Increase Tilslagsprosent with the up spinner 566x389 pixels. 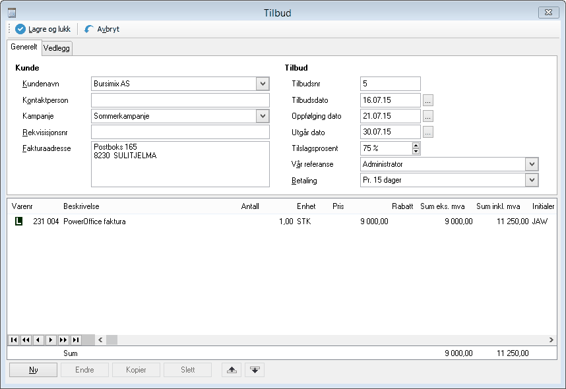pos(416,146)
